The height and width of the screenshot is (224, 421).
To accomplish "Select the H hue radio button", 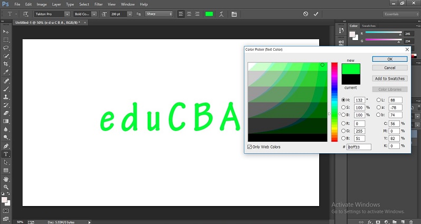I will pyautogui.click(x=343, y=100).
